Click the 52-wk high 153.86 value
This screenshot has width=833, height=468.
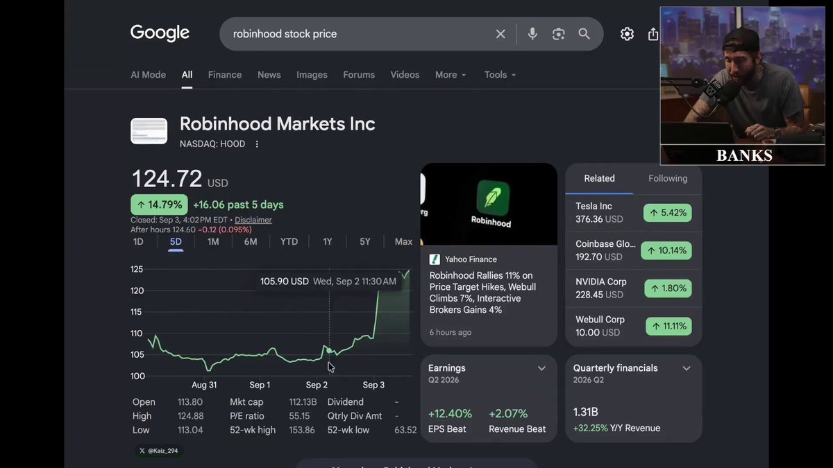302,430
